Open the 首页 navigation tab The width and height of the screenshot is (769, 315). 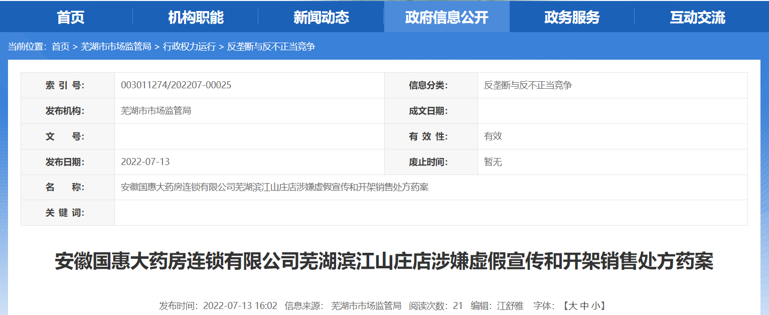71,18
